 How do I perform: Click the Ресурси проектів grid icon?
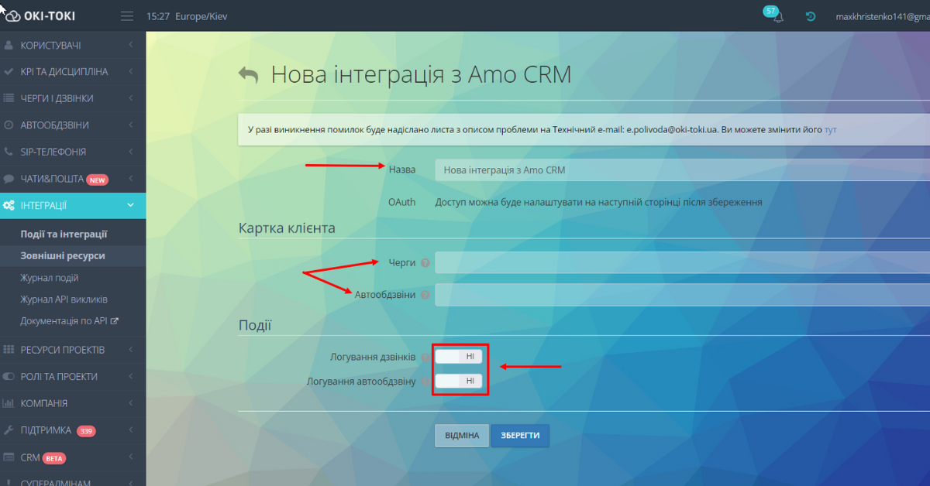[x=9, y=350]
